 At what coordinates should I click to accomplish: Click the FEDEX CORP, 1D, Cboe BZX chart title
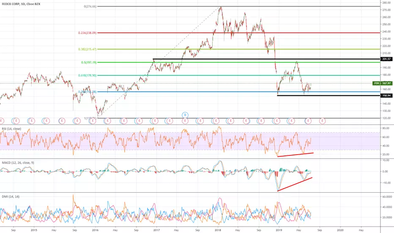pos(21,4)
